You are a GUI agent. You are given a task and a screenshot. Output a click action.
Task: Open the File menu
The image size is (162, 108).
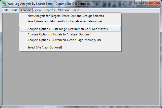pyautogui.click(x=6, y=10)
